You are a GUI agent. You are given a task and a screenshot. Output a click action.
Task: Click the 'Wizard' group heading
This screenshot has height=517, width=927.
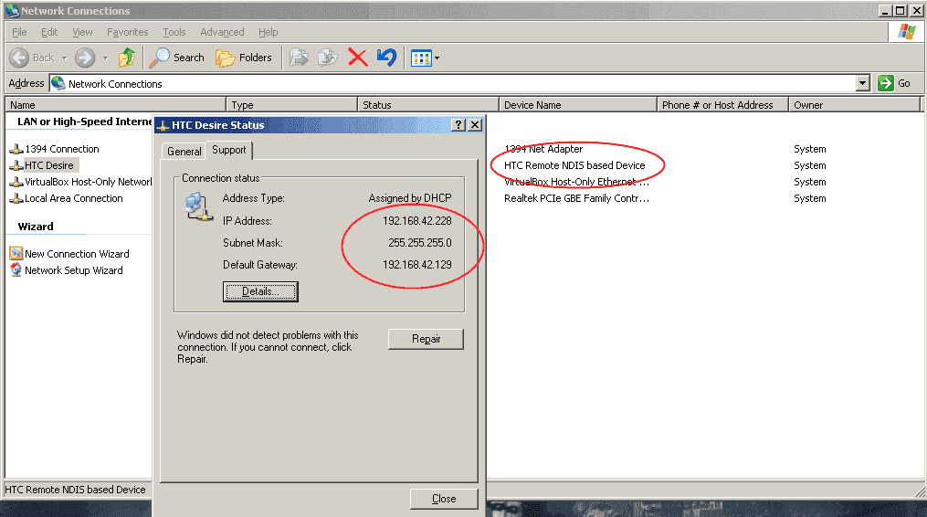(36, 227)
